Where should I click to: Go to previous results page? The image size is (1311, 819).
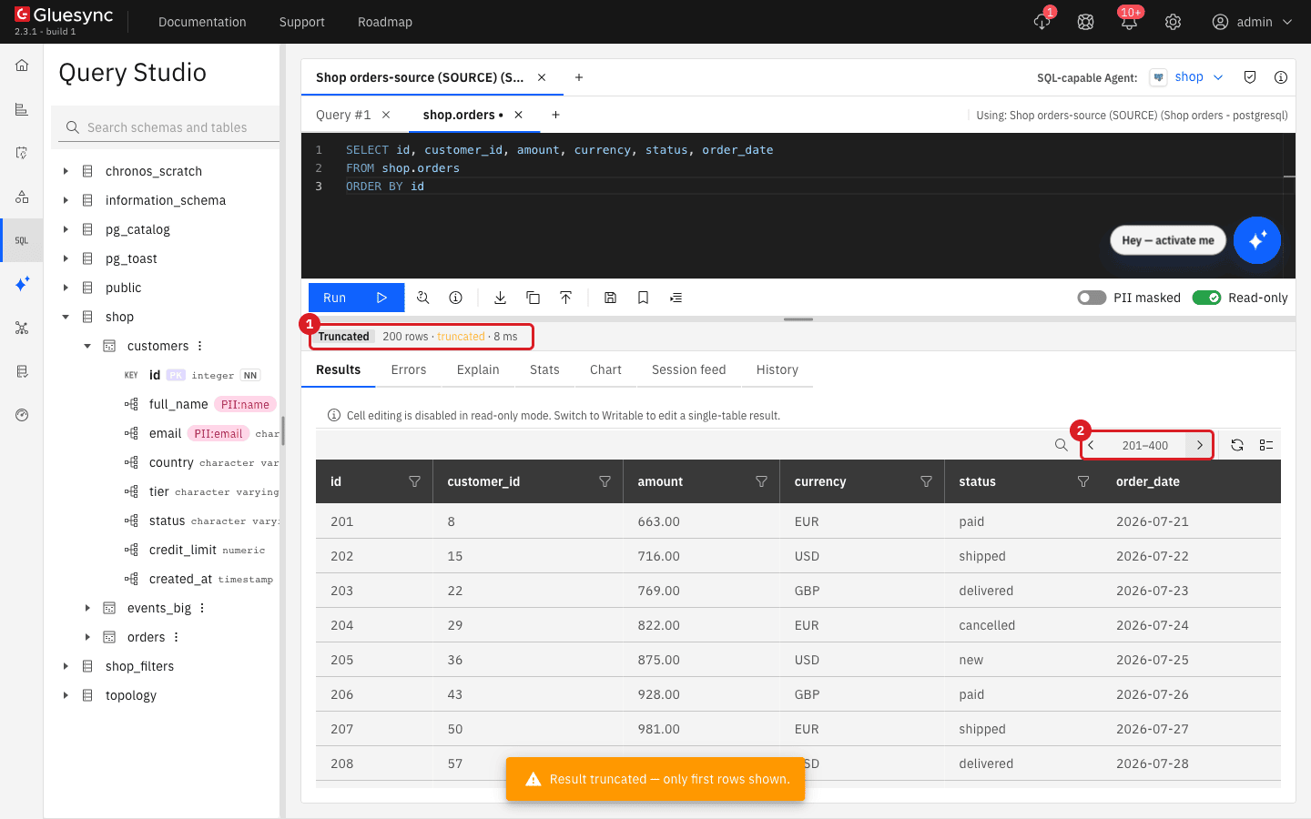point(1092,445)
